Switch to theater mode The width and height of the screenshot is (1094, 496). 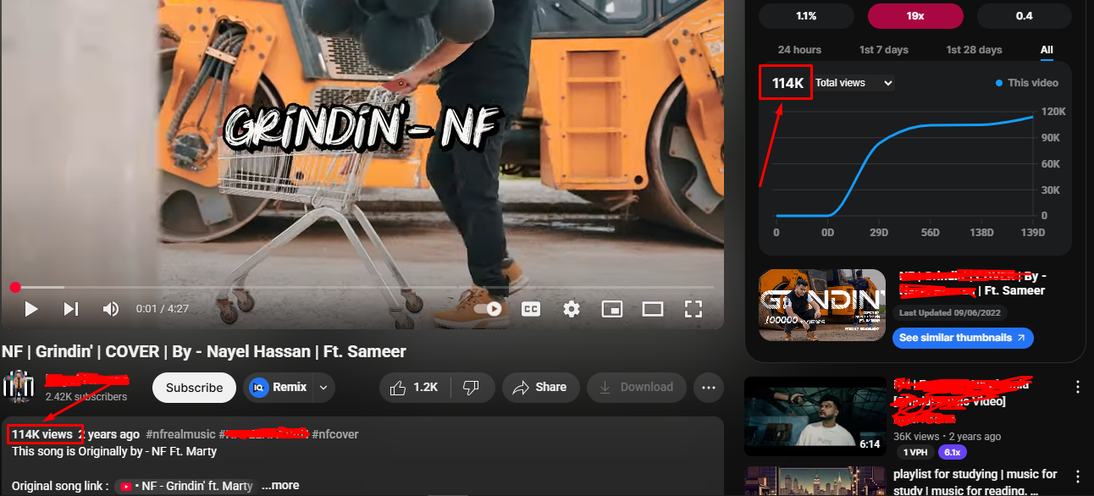(x=653, y=309)
